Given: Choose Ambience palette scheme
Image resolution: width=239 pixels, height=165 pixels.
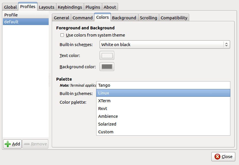Looking at the screenshot, I should (163, 116).
